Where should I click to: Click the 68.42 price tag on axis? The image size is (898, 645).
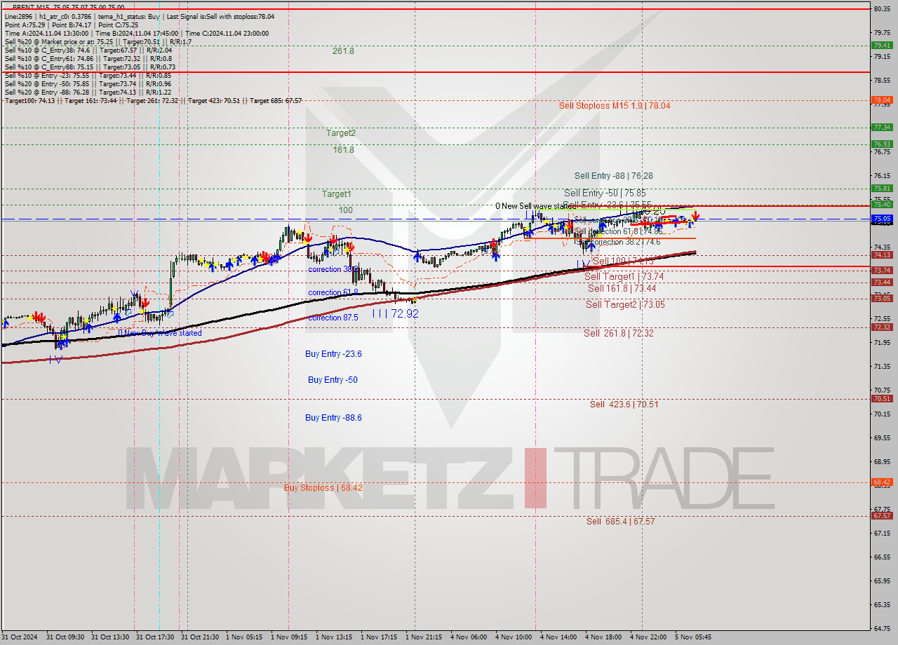coord(882,482)
